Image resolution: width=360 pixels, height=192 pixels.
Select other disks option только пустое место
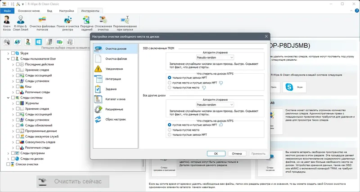point(170,130)
